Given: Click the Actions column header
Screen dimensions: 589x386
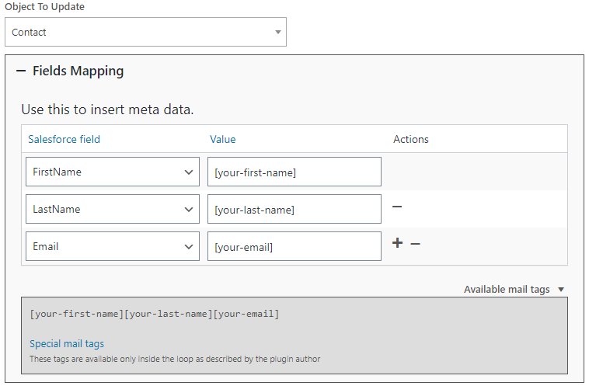Looking at the screenshot, I should pos(411,140).
